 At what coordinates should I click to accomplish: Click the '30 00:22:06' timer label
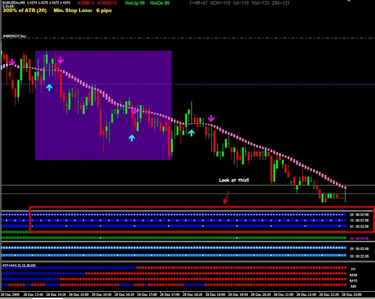(359, 256)
